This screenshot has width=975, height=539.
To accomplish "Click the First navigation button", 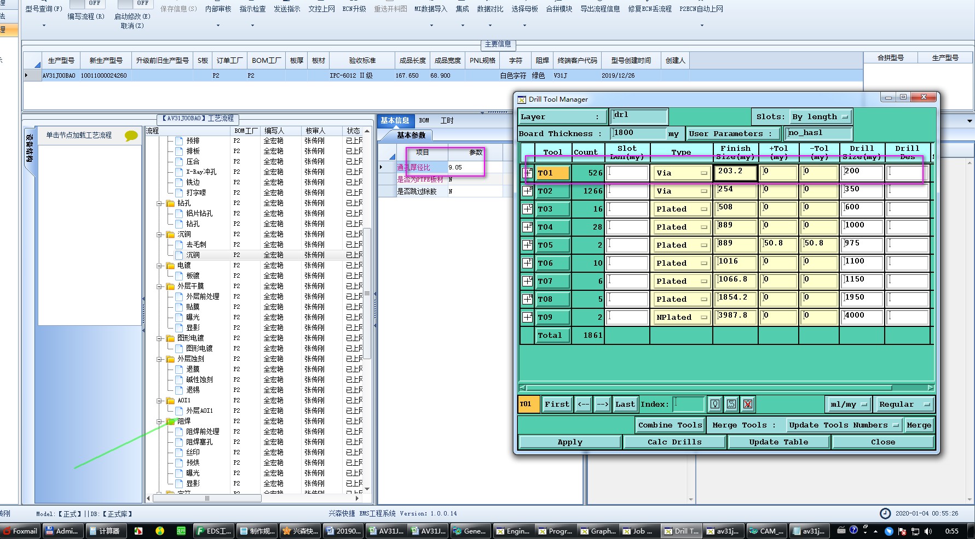I will 557,405.
